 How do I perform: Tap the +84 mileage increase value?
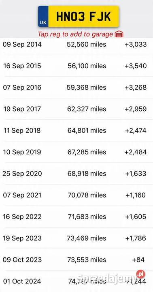click(138, 260)
